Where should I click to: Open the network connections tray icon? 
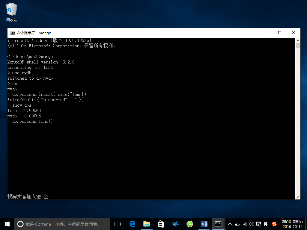(244, 224)
